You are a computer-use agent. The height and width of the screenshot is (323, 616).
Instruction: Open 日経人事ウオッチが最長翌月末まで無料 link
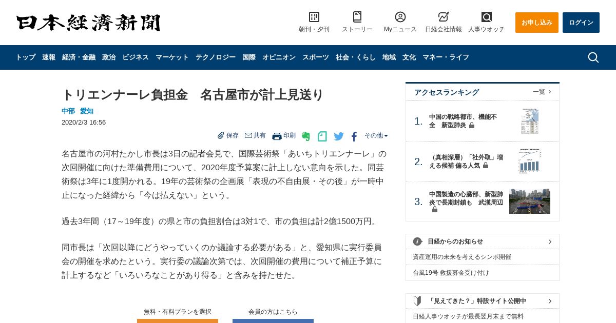pos(468,316)
